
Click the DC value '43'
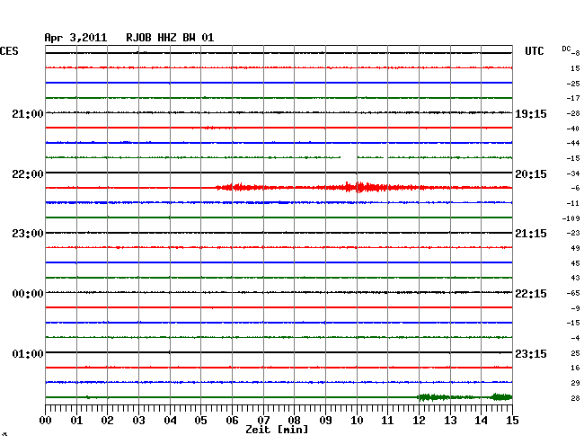[575, 278]
